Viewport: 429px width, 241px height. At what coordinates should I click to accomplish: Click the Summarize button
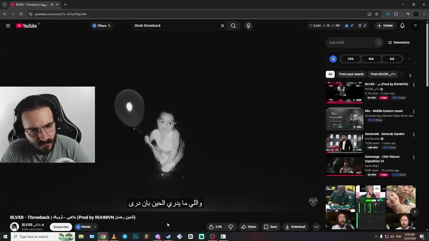click(x=399, y=43)
